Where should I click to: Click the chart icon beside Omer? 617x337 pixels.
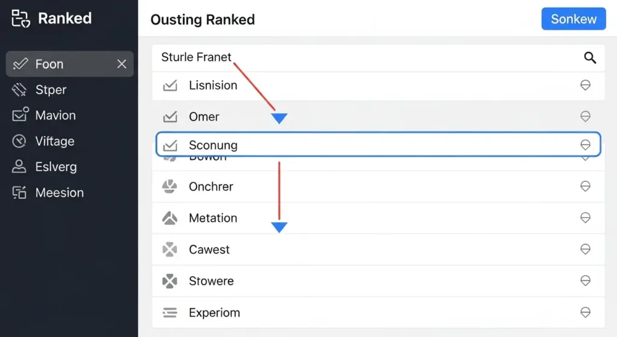pos(171,117)
